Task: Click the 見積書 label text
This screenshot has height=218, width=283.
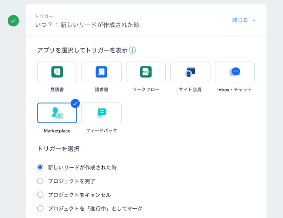Action: (x=57, y=90)
